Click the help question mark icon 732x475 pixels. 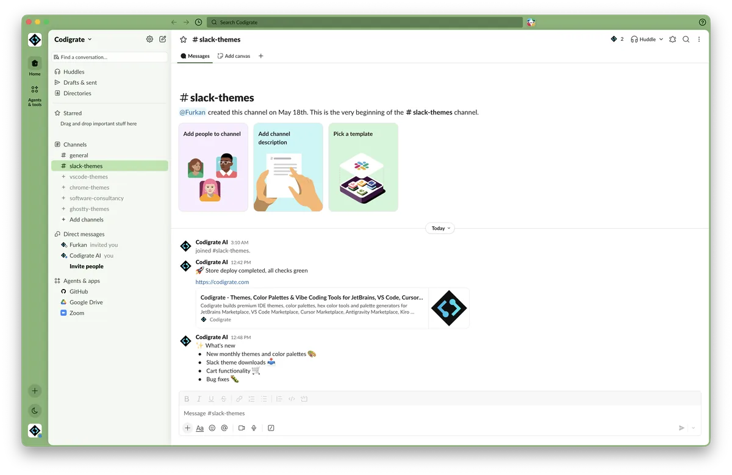tap(703, 22)
